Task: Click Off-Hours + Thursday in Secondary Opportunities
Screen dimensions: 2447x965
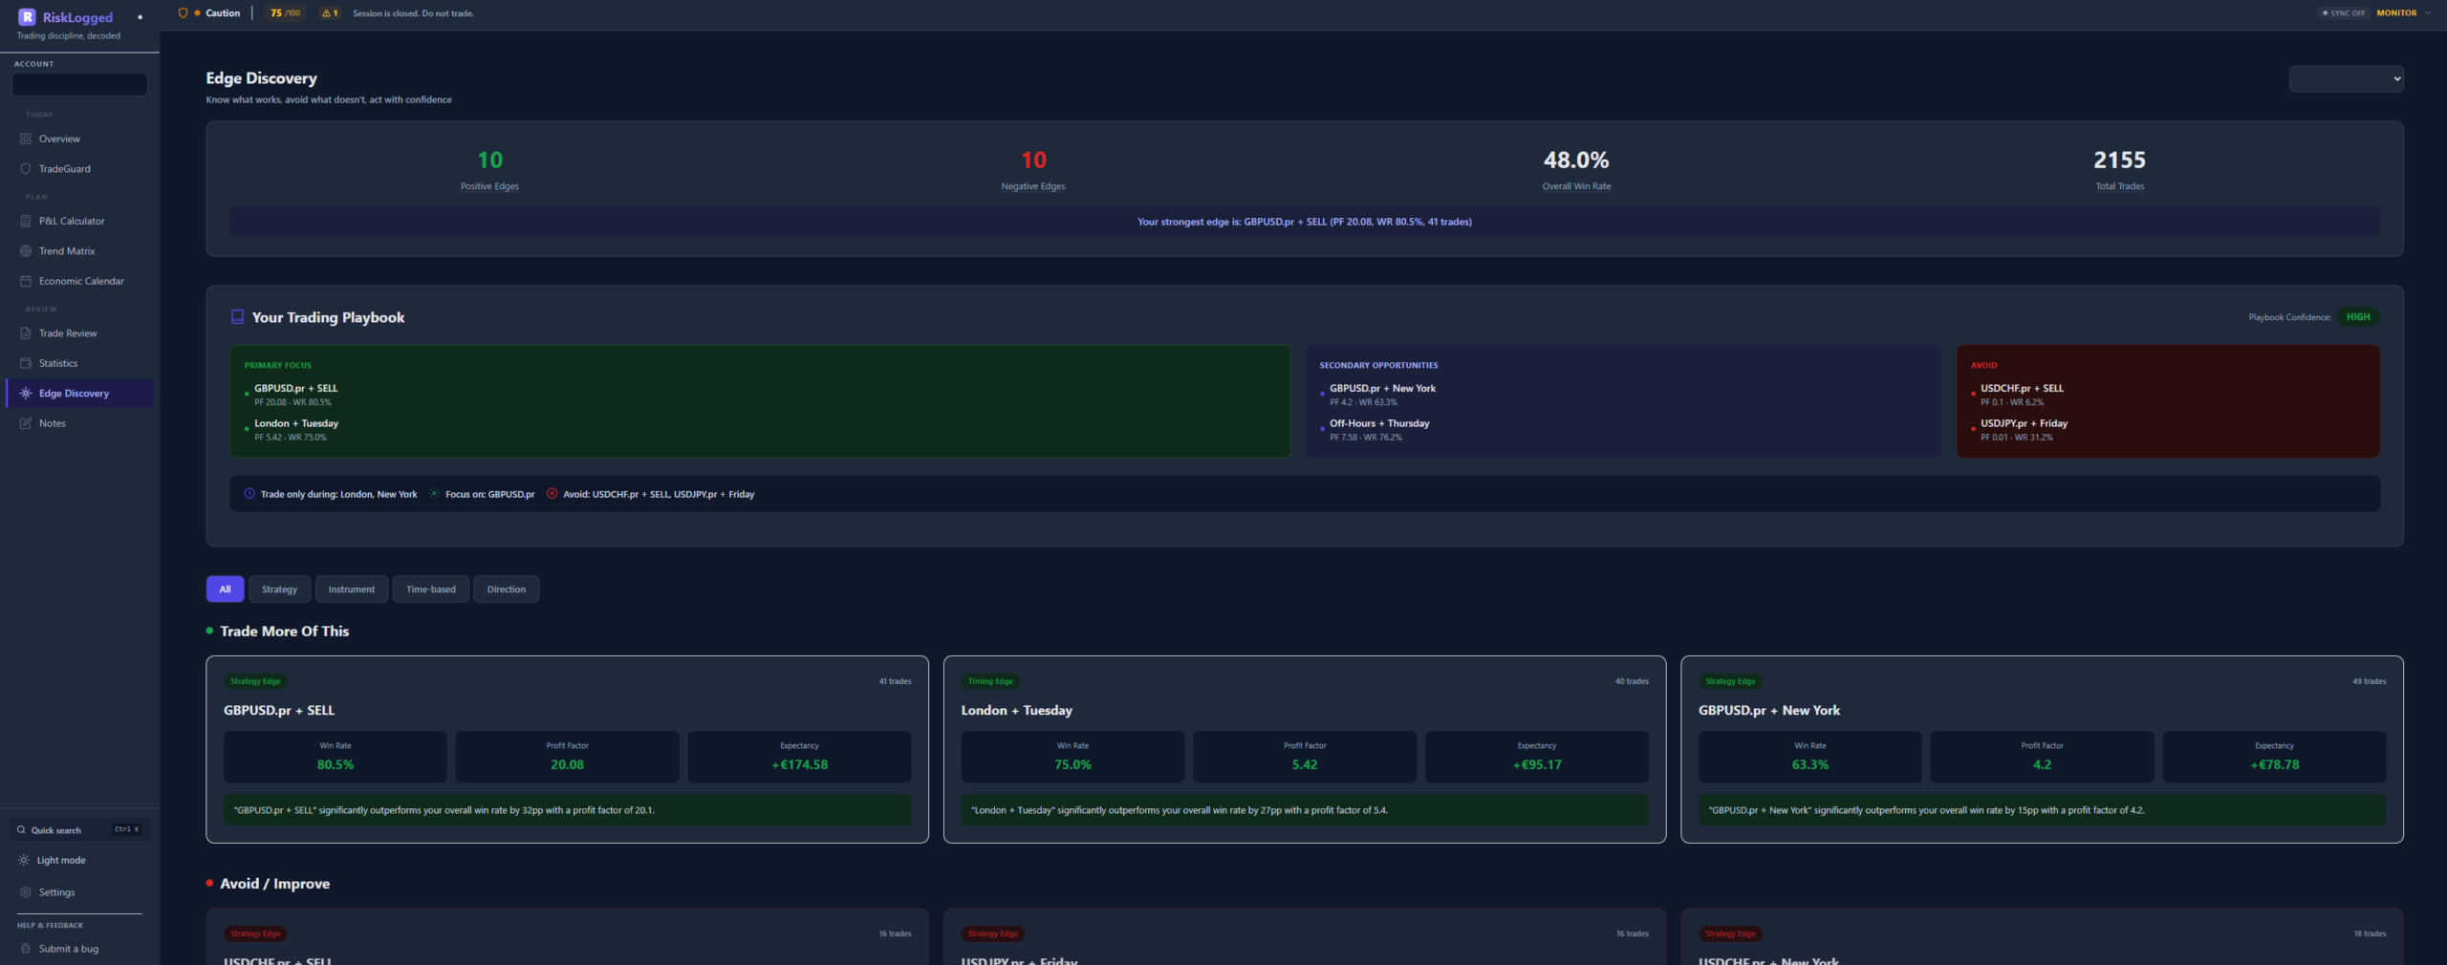Action: [x=1379, y=423]
